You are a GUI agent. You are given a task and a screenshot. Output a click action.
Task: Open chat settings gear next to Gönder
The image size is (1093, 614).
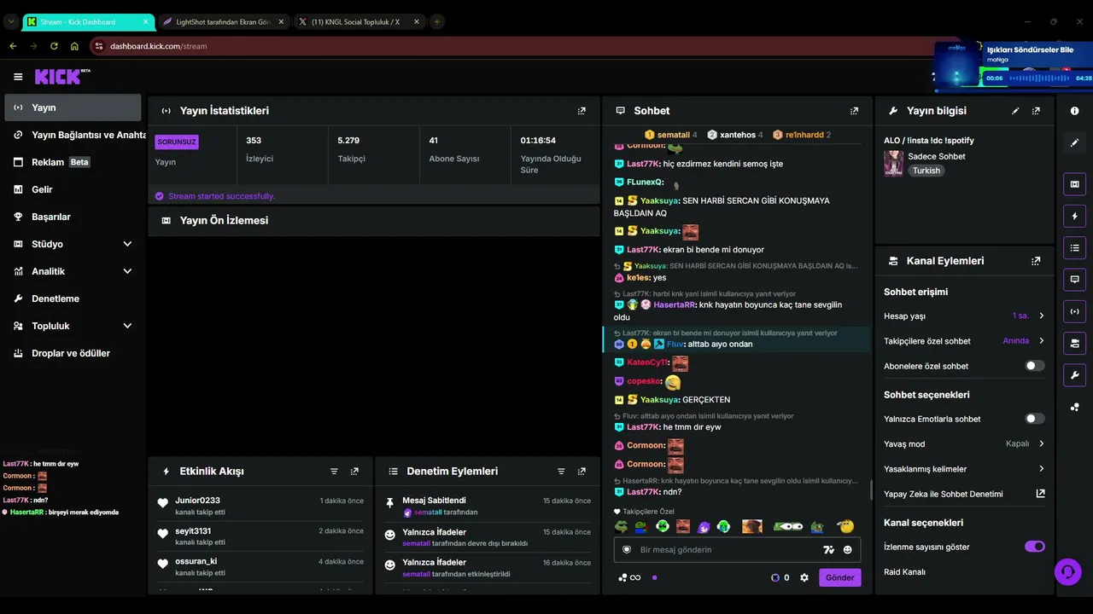click(x=804, y=577)
